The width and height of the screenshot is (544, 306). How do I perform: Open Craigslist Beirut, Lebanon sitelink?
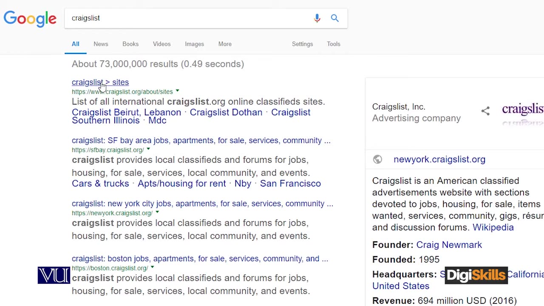pos(126,112)
